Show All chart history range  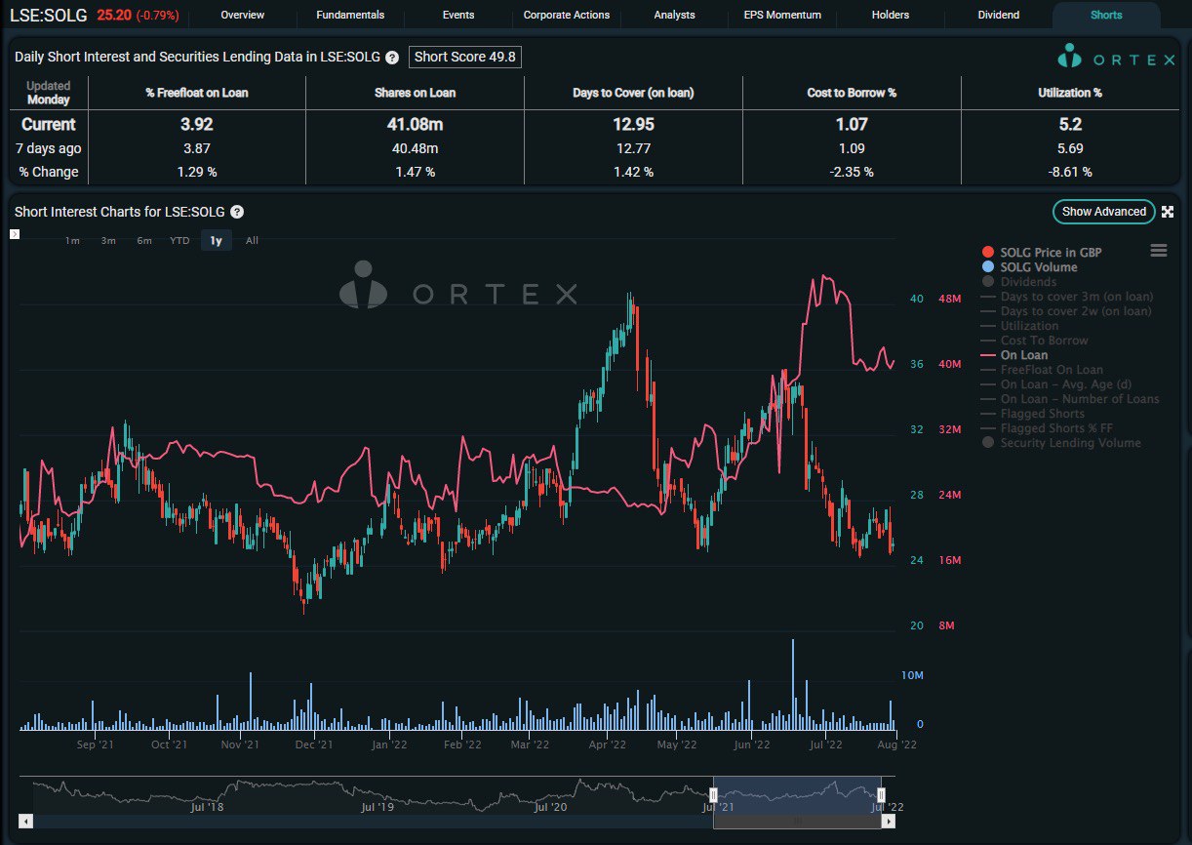point(252,240)
